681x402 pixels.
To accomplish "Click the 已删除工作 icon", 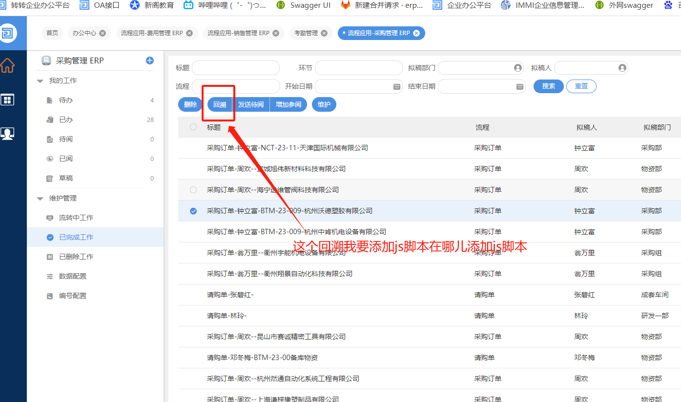I will pyautogui.click(x=49, y=257).
